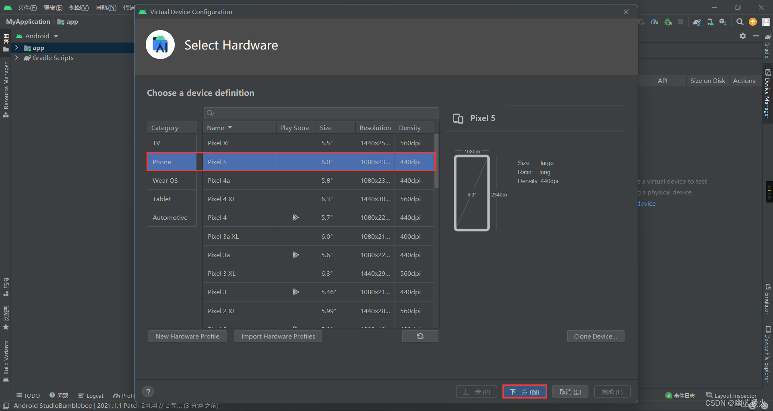Select the Tablet category

(172, 199)
